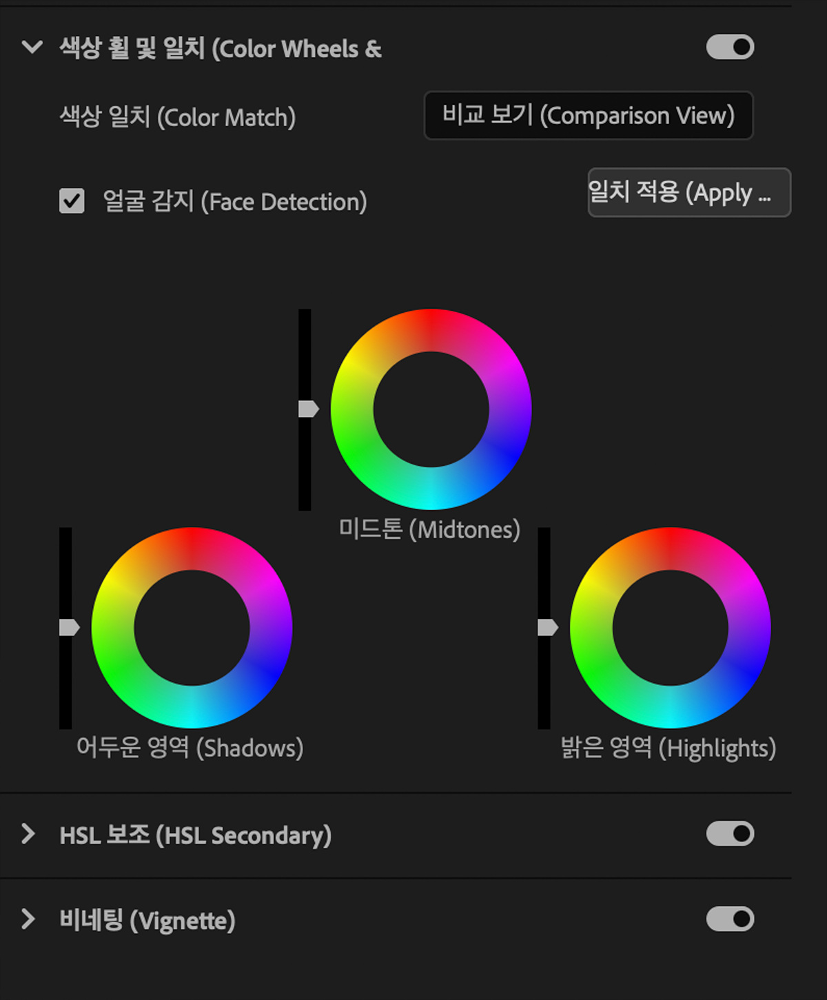
Task: Click the Shadows luminance slider handle
Action: (69, 628)
